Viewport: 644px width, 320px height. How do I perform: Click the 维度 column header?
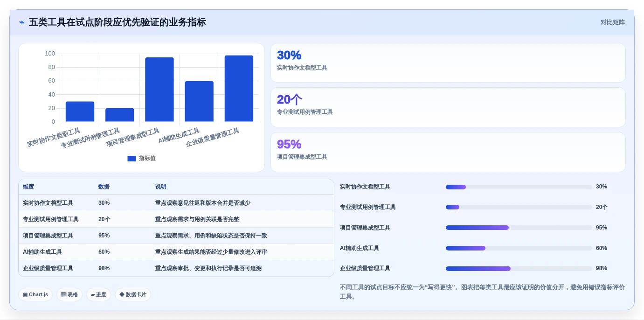(x=28, y=187)
